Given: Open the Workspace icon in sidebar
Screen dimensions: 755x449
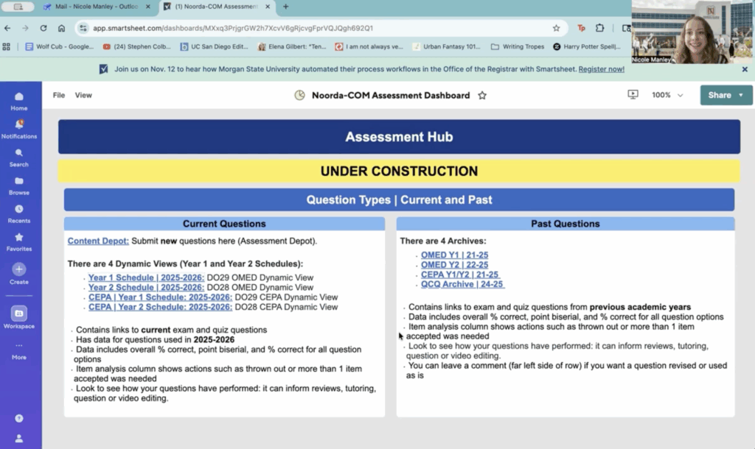Looking at the screenshot, I should coord(18,314).
